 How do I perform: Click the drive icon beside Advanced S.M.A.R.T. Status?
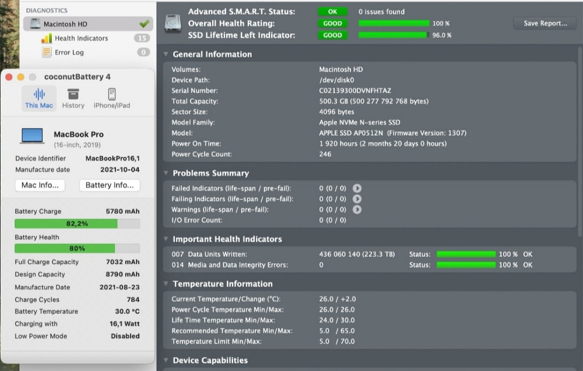pyautogui.click(x=173, y=22)
